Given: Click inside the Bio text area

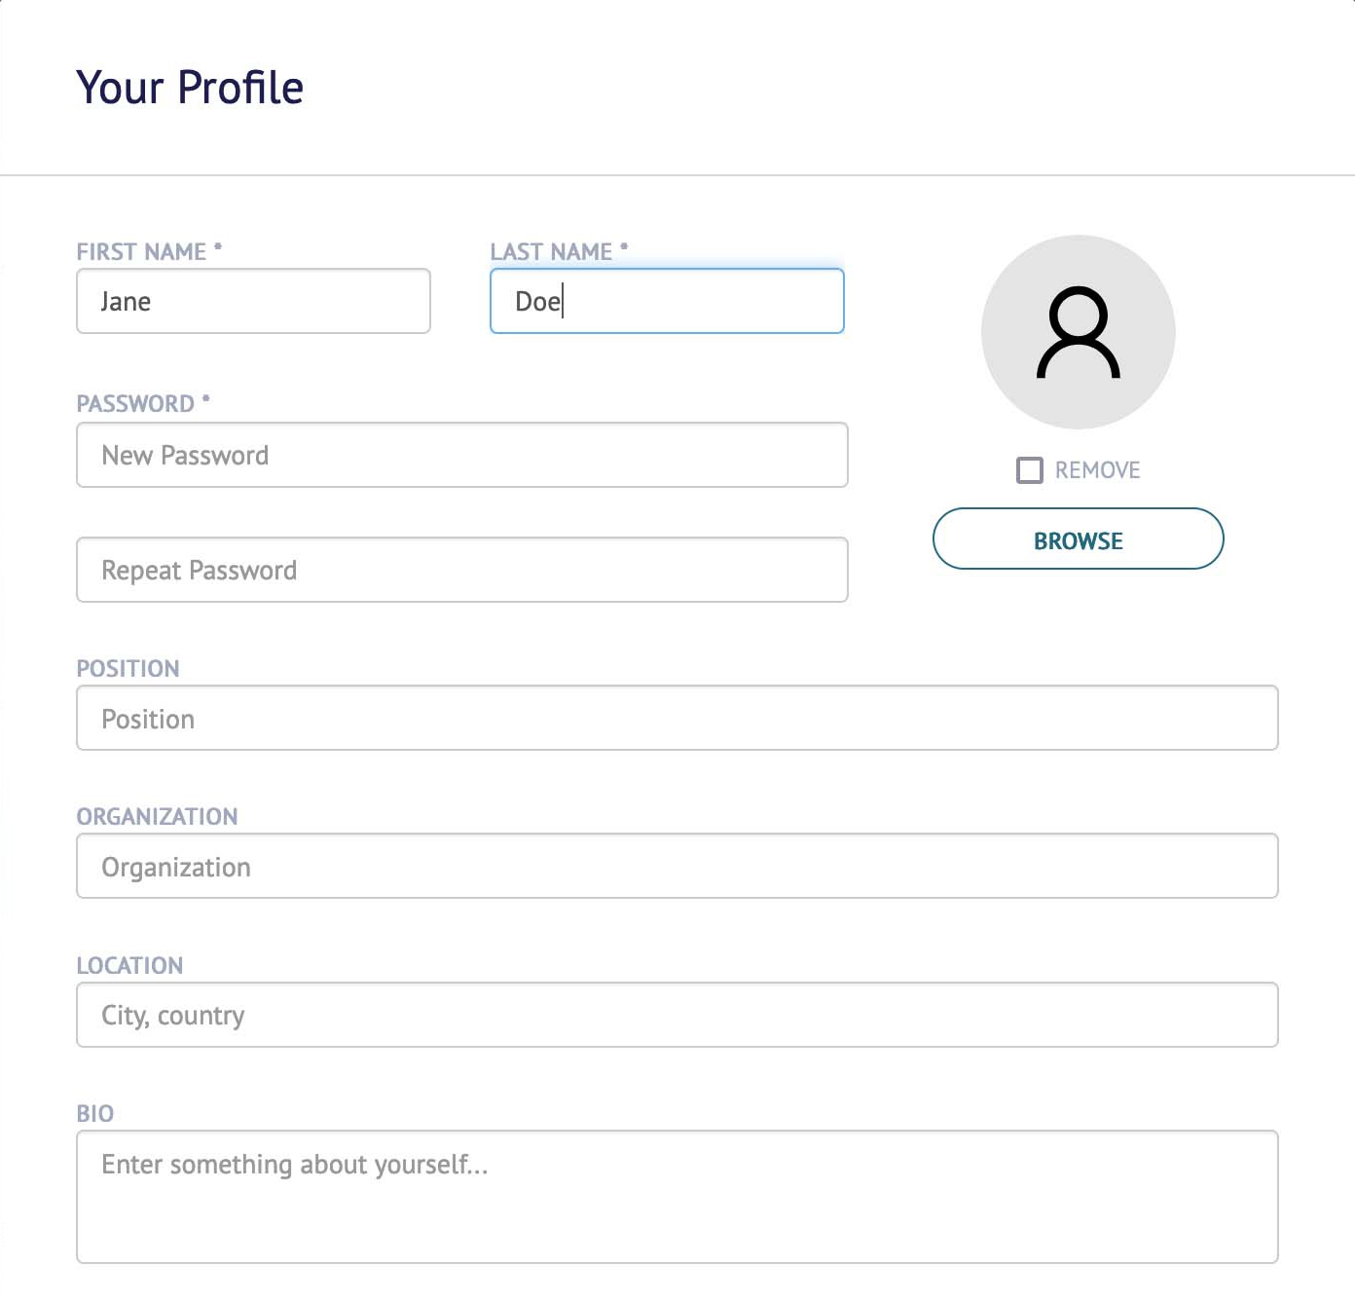Looking at the screenshot, I should [x=677, y=1197].
